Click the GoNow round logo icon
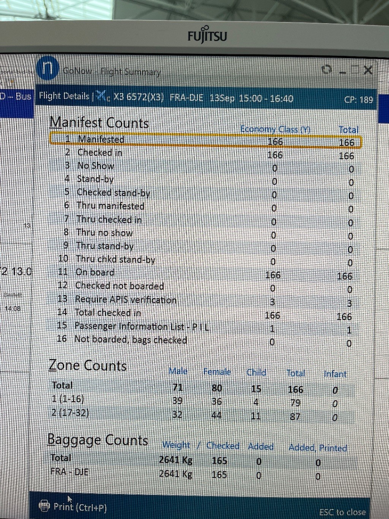 click(x=47, y=68)
